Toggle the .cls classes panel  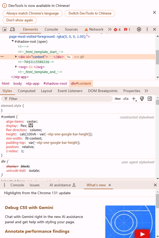126,99
